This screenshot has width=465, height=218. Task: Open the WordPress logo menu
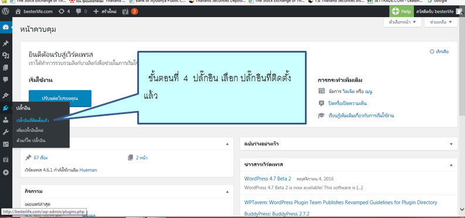[5, 12]
